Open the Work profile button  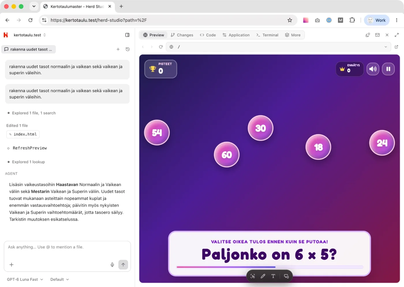377,20
